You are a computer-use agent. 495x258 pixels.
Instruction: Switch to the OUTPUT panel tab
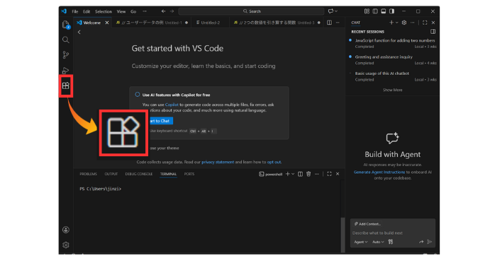click(111, 174)
